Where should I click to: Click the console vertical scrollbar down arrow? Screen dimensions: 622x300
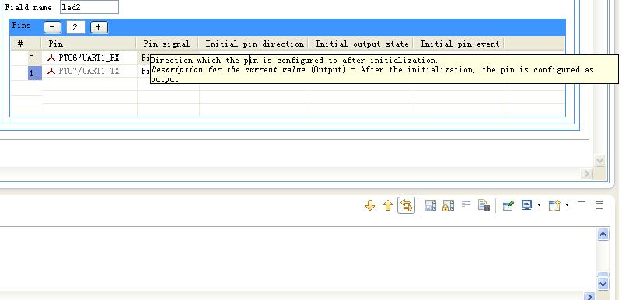point(603,284)
